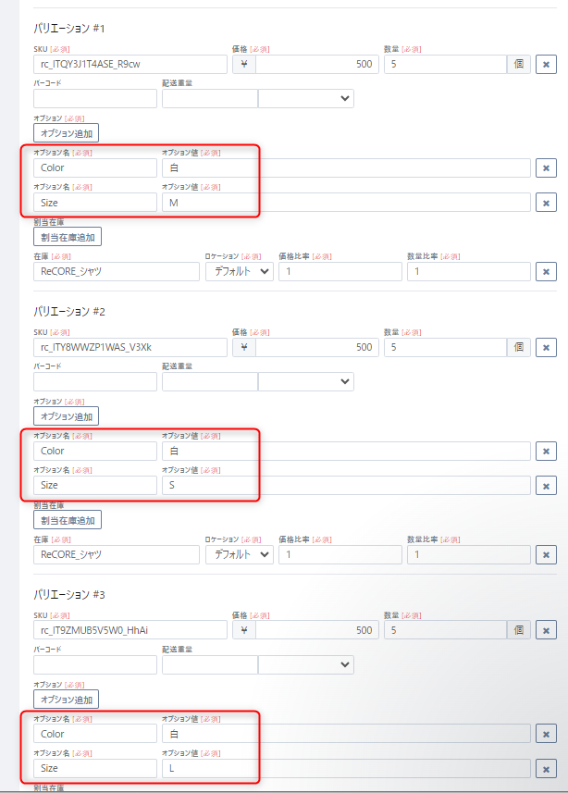
Task: Click 割当在庫追加 button in Variation #2
Action: pos(68,520)
